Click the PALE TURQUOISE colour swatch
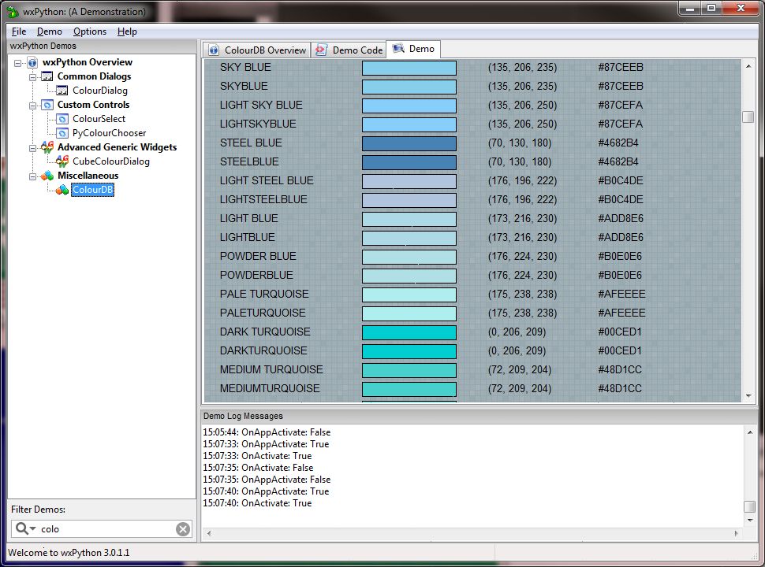 409,295
